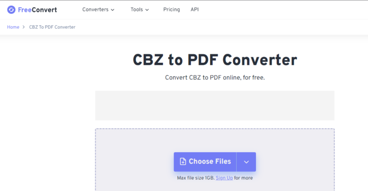Viewport: 368px width, 191px height.
Task: Open the API page link
Action: click(x=195, y=10)
